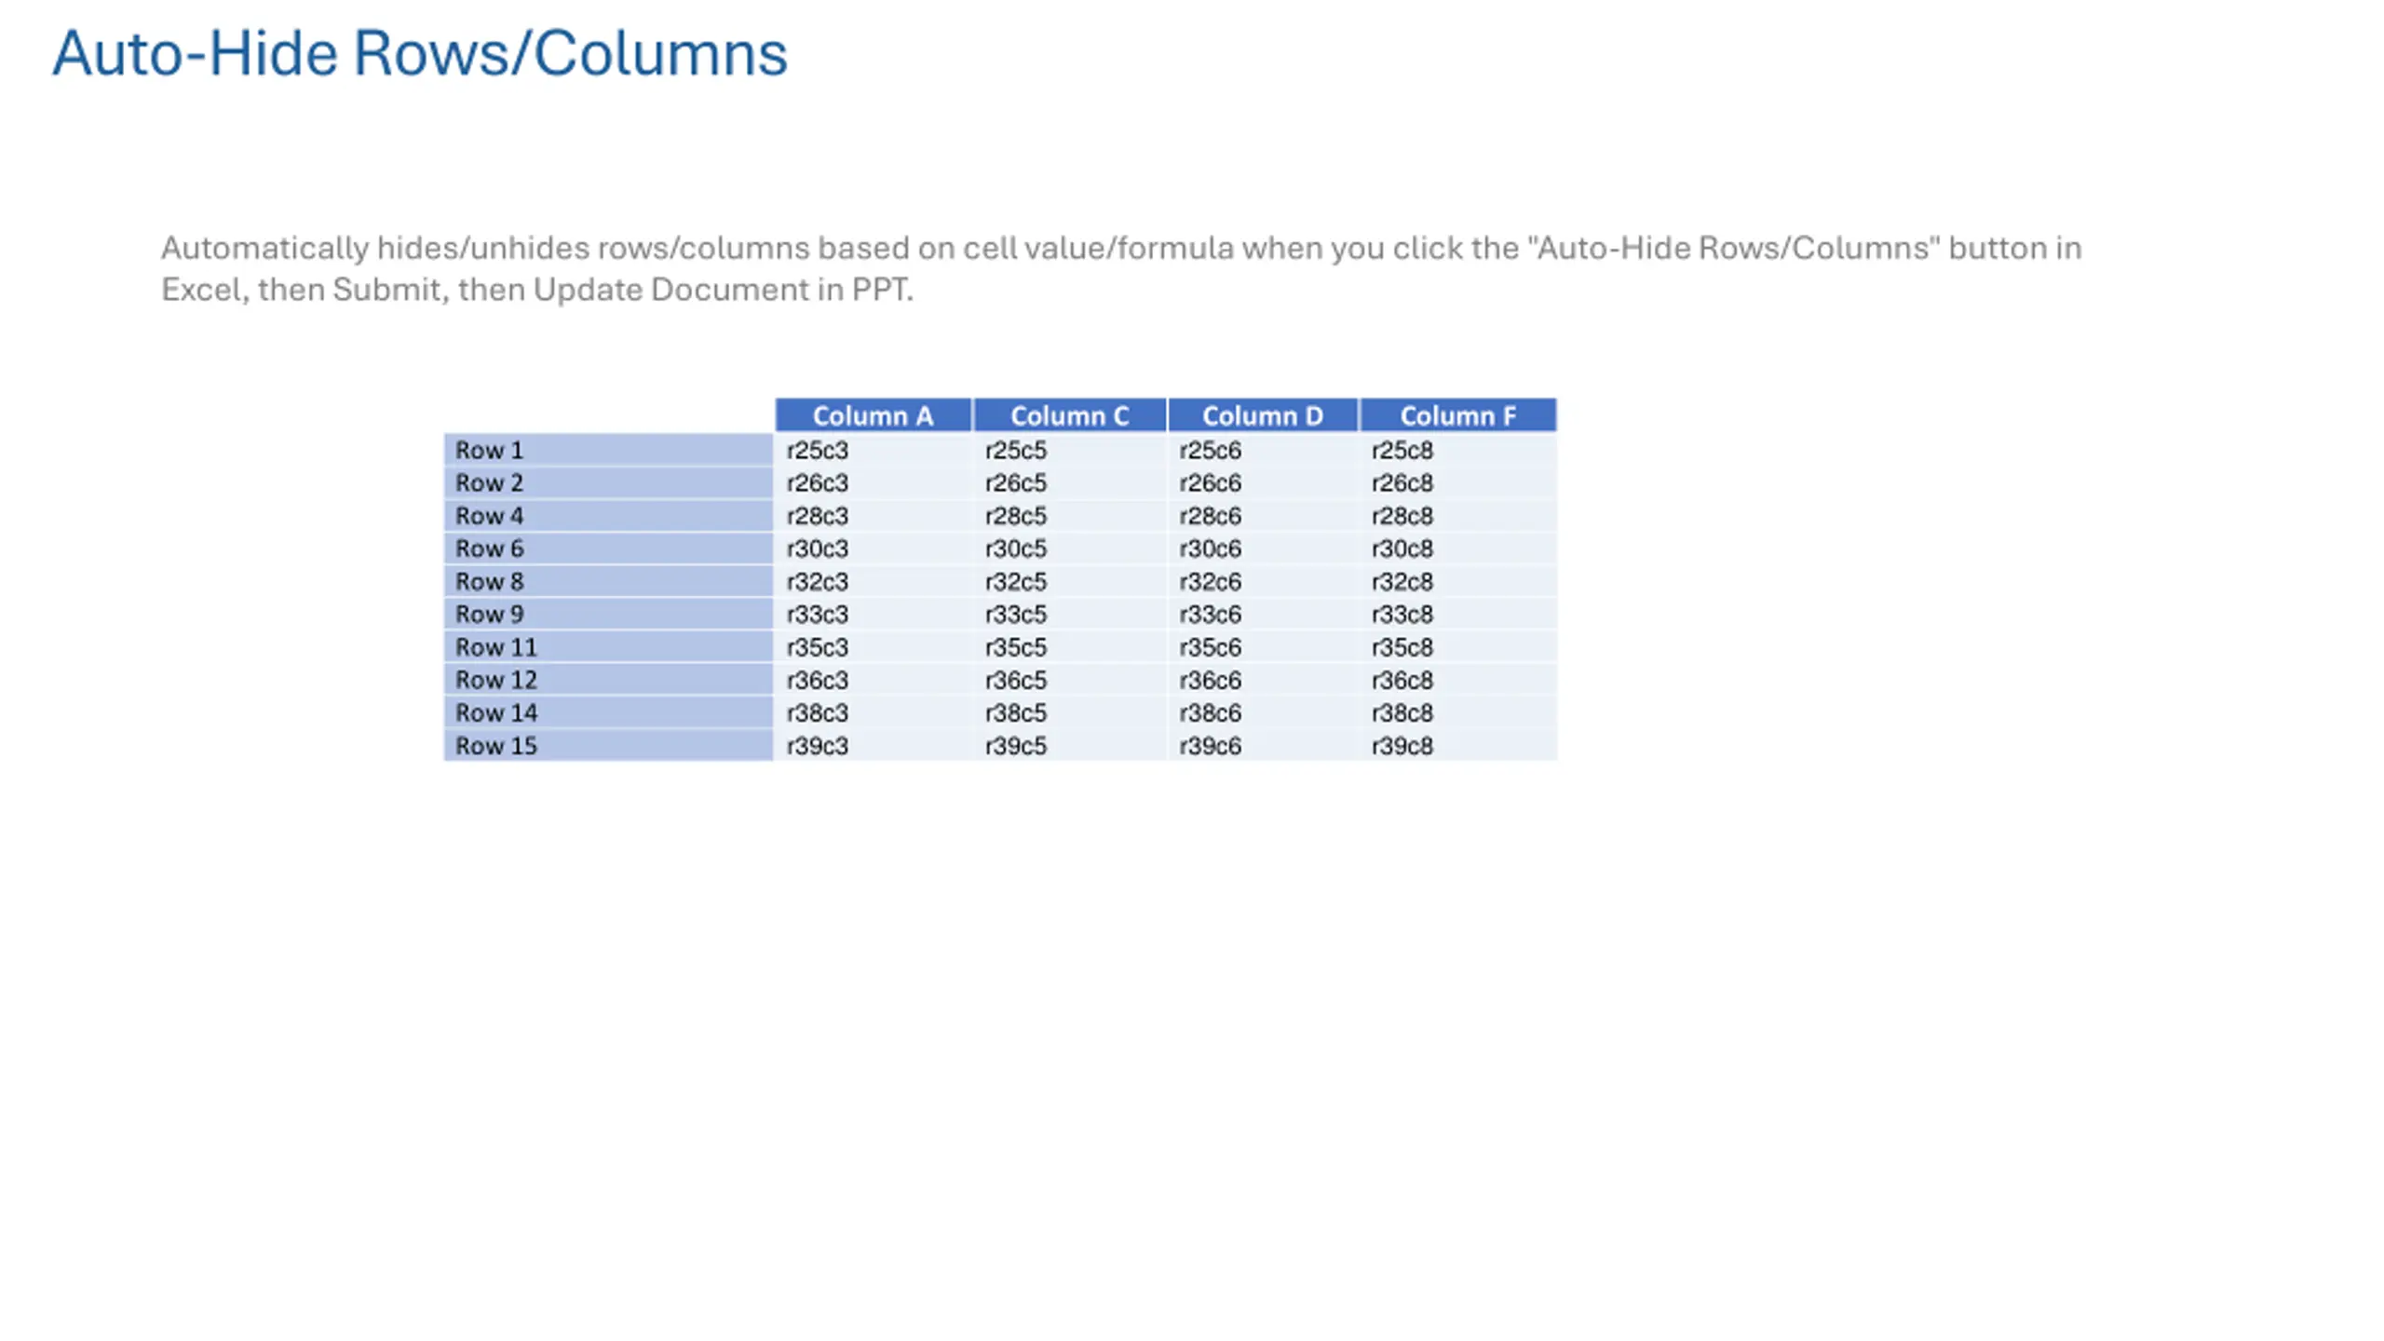Select cell r33c5
Screen dimensions: 2384x1341
(x=1070, y=614)
